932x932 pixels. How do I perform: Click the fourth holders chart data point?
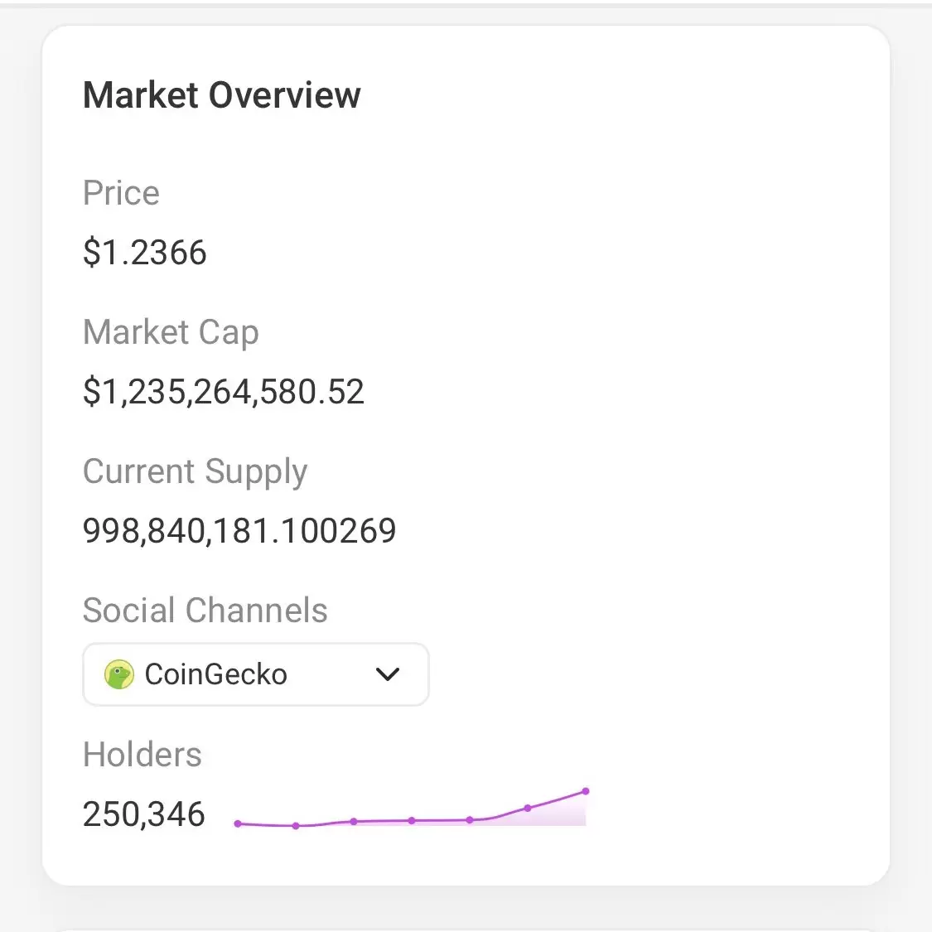pos(411,820)
